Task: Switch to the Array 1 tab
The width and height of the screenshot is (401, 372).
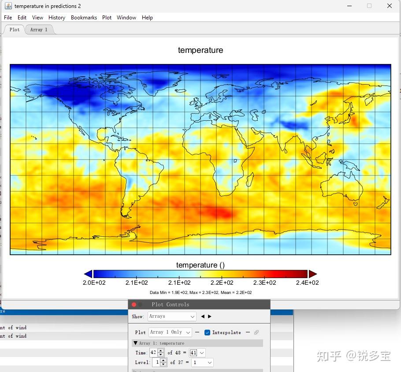Action: 39,30
